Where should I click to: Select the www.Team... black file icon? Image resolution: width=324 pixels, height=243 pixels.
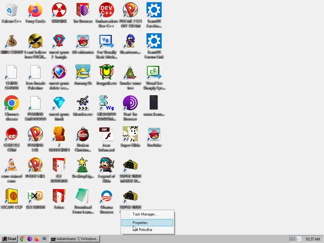(154, 103)
